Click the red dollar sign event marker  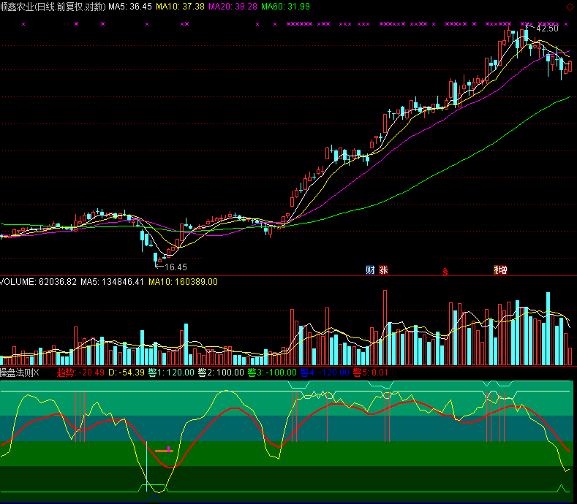445,271
